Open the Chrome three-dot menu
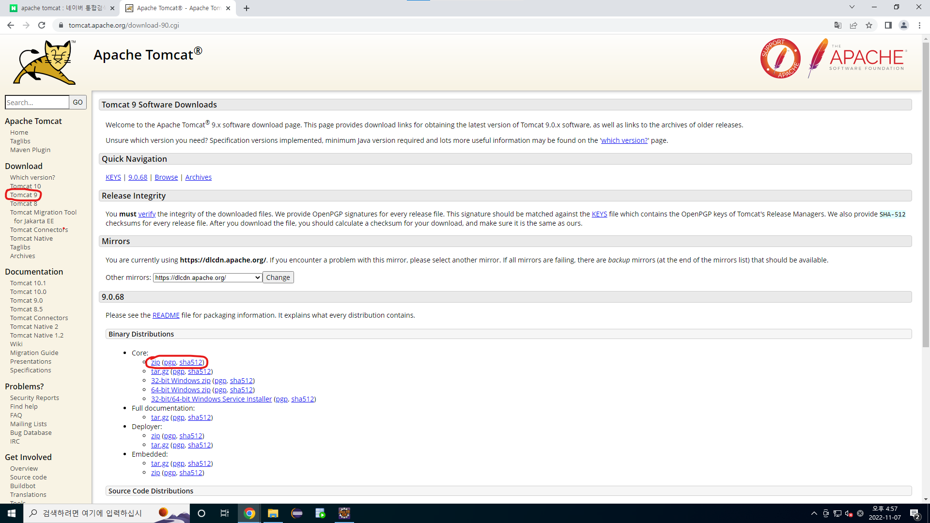 pyautogui.click(x=919, y=25)
